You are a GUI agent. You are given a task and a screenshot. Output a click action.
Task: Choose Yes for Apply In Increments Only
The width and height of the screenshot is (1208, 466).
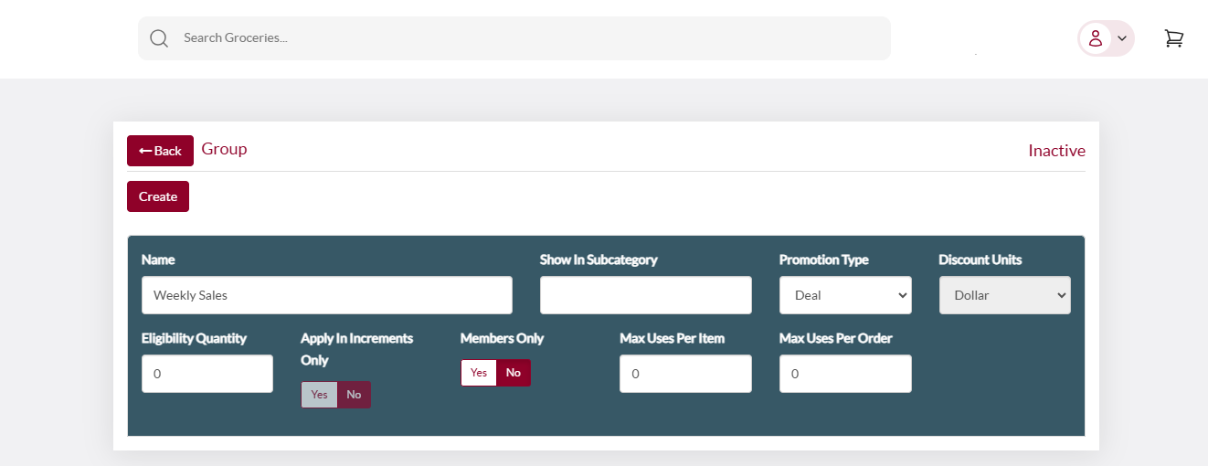pyautogui.click(x=319, y=395)
